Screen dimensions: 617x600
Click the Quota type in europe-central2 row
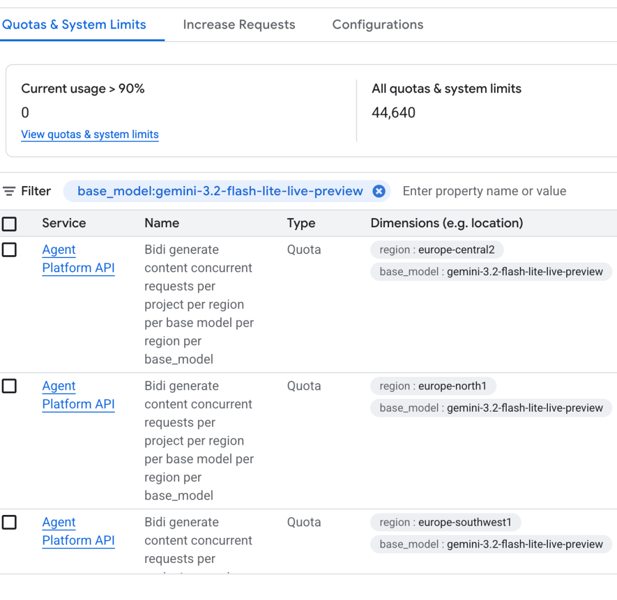point(304,249)
